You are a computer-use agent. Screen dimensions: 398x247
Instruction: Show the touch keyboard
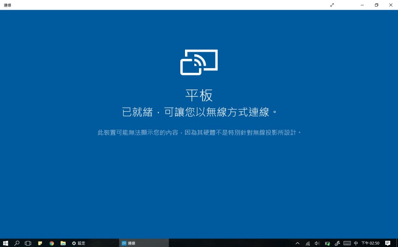[x=347, y=243]
